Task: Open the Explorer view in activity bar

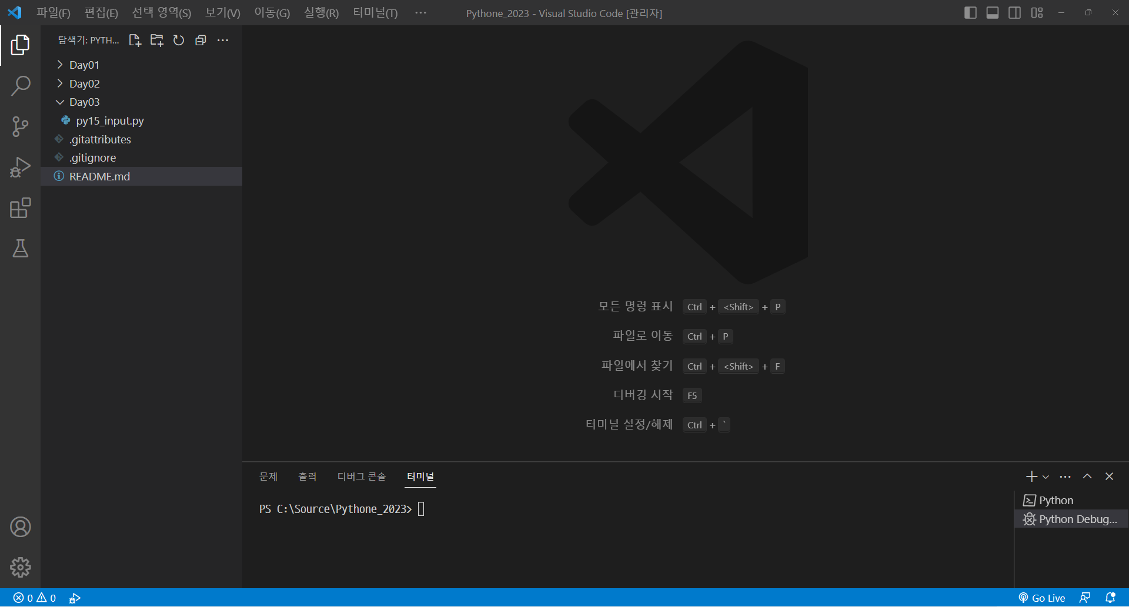Action: [x=20, y=45]
